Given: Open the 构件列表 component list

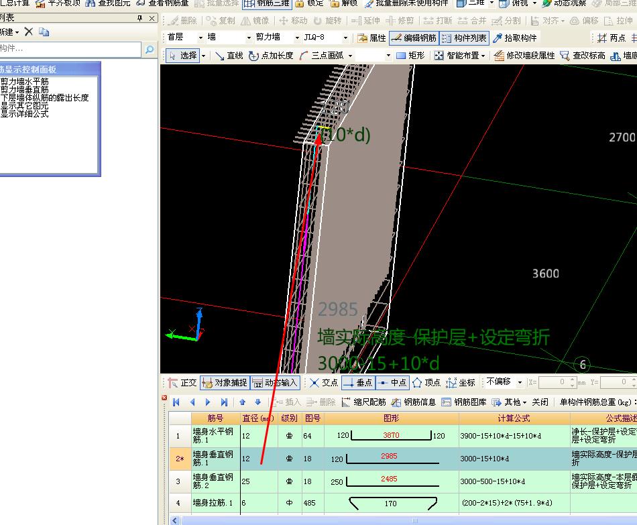Looking at the screenshot, I should click(464, 38).
